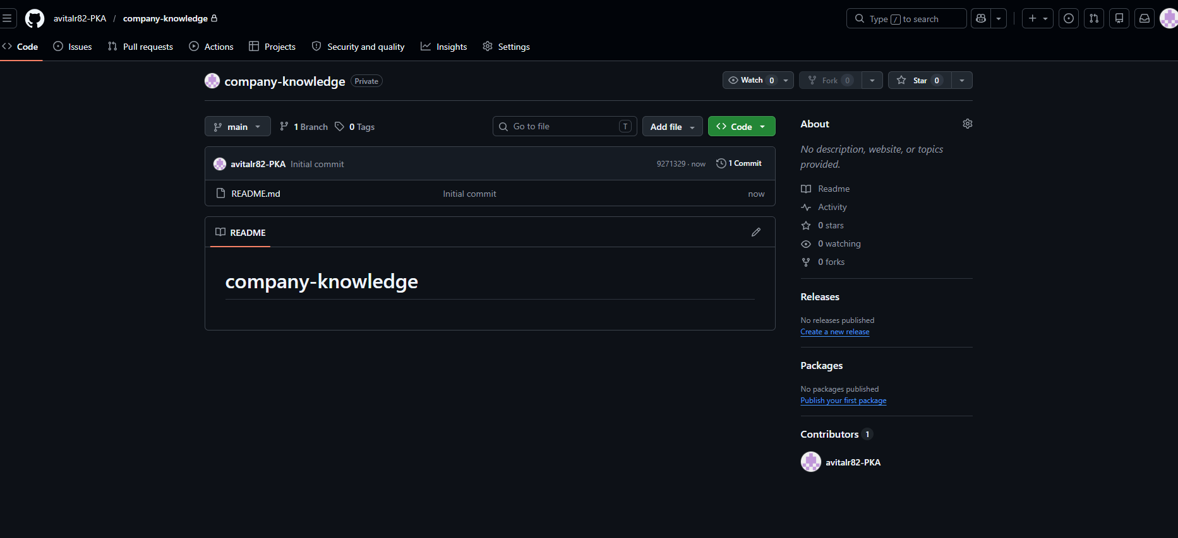Switch to the Actions tab

(212, 47)
